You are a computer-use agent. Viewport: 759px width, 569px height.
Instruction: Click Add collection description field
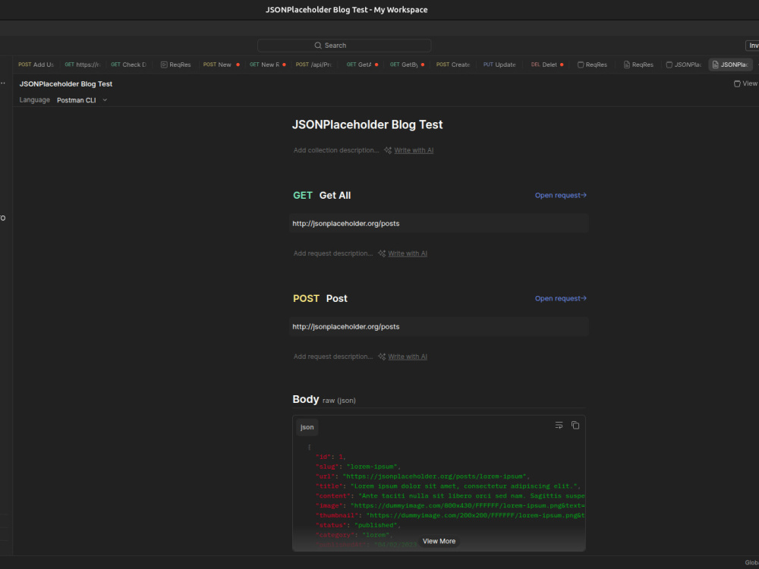click(336, 150)
